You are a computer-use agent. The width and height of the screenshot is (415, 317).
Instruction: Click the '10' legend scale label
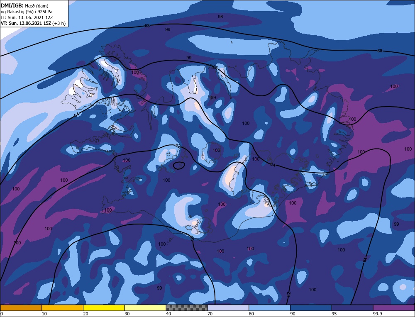click(44, 314)
